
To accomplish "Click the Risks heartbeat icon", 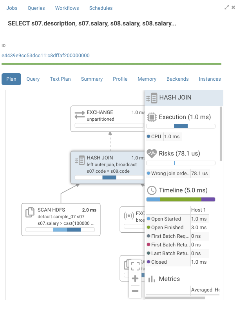I will coord(152,154).
